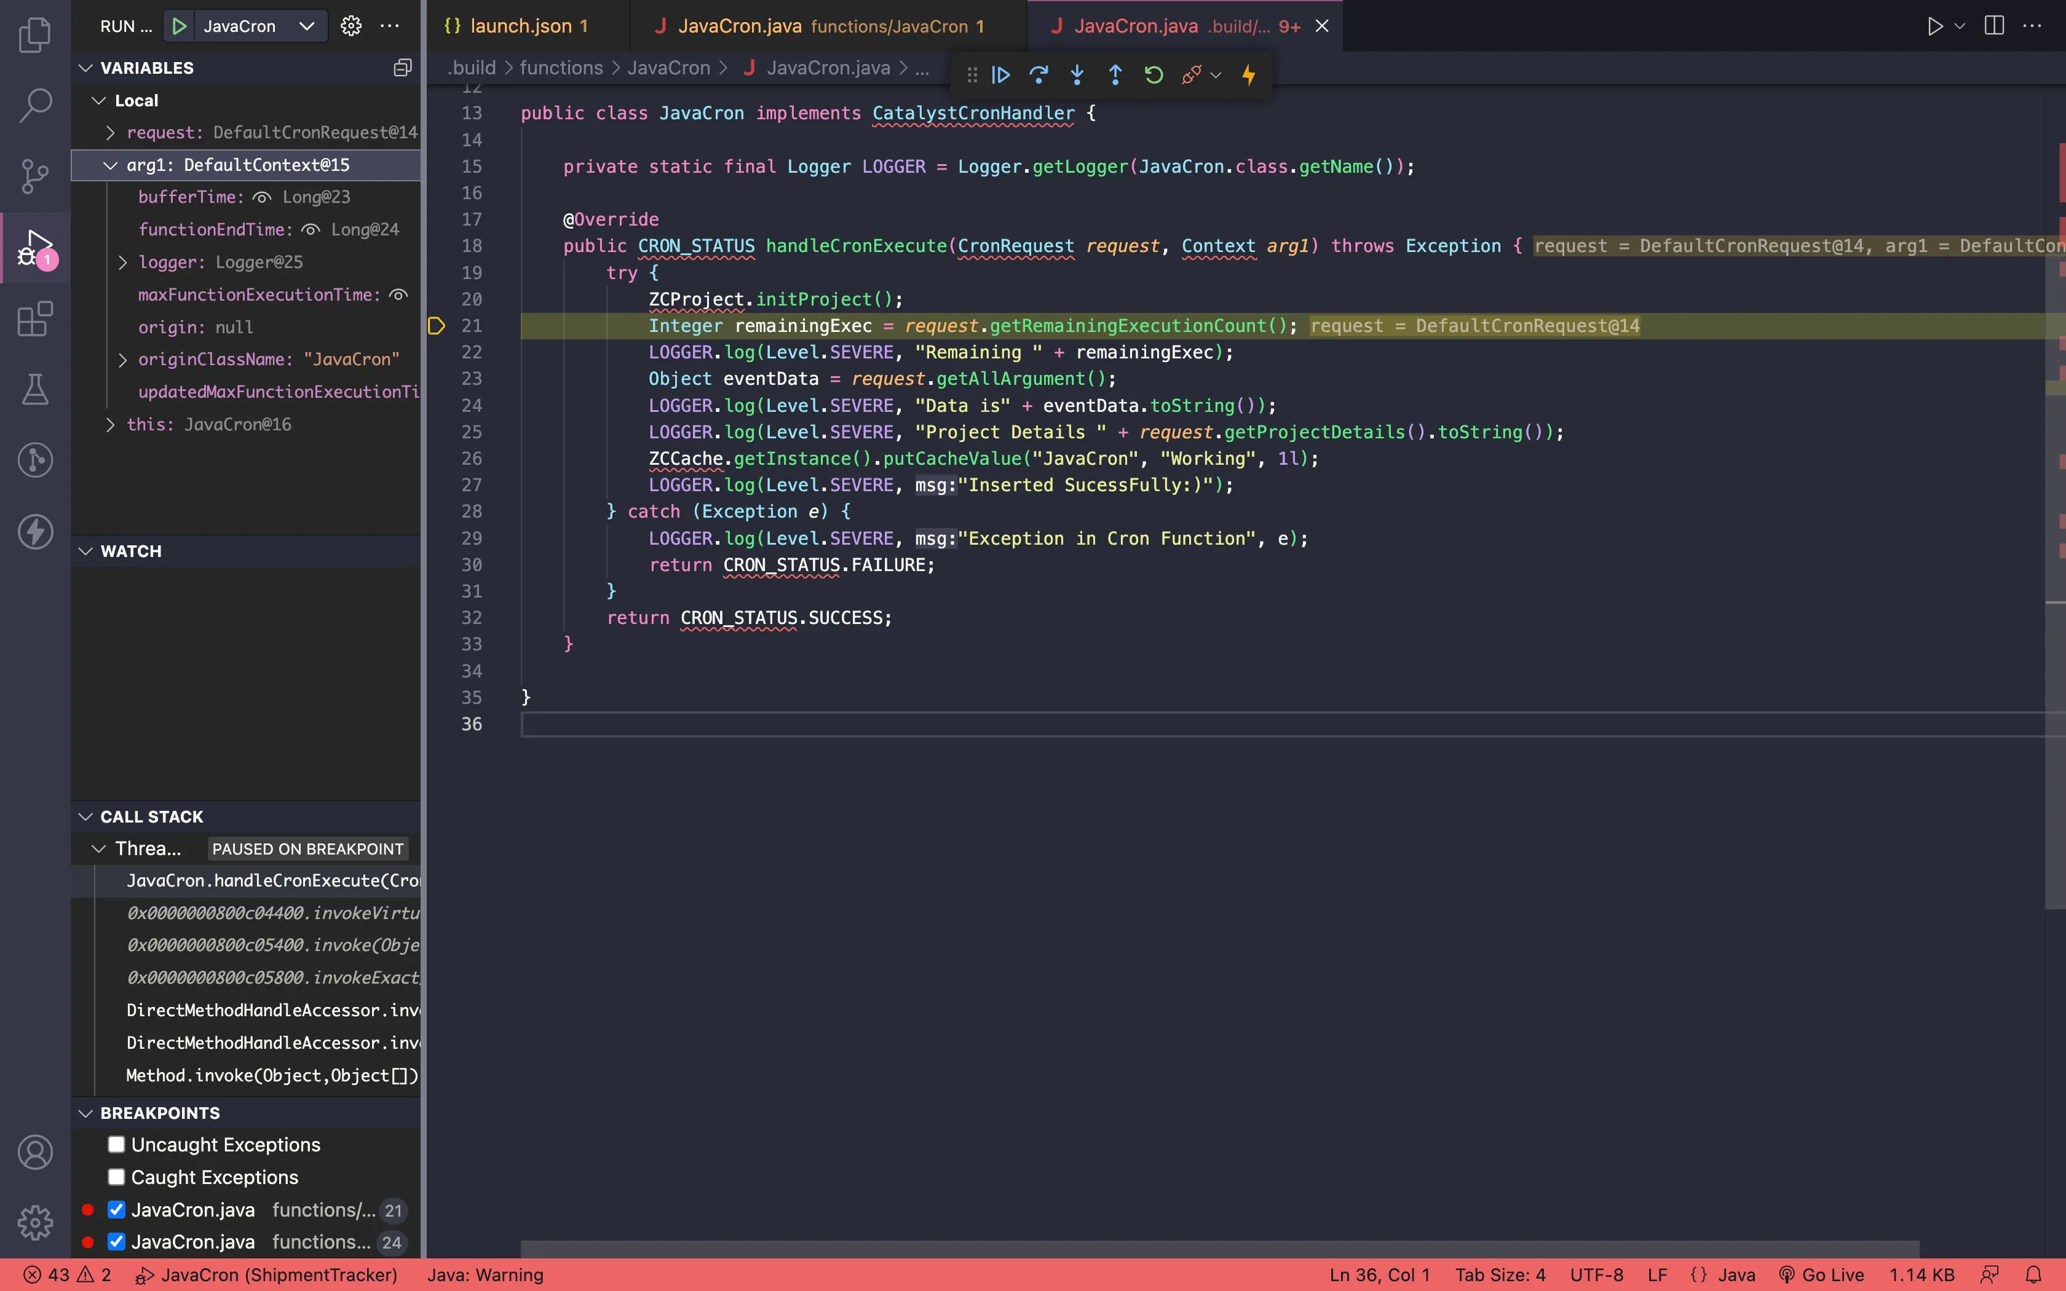The image size is (2066, 1291).
Task: Trigger hot code replace lightning icon
Action: pyautogui.click(x=1248, y=75)
